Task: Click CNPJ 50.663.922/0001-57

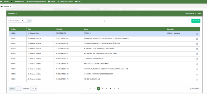Action: point(62,59)
